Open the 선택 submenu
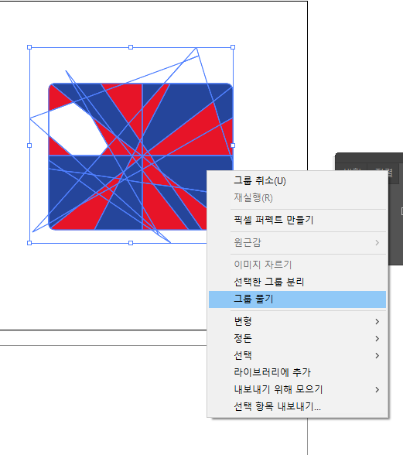This screenshot has width=403, height=455. click(297, 355)
